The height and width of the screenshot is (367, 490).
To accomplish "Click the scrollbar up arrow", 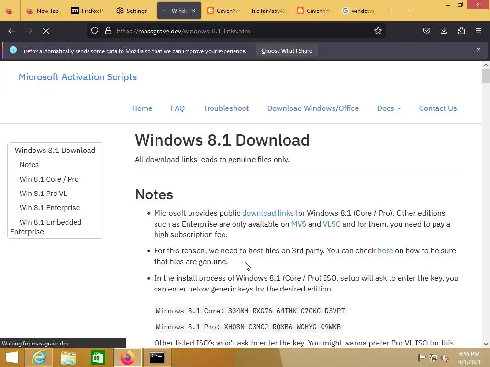I will tap(486, 65).
